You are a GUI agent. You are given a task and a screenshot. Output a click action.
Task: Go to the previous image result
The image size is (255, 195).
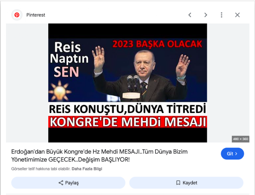190,15
